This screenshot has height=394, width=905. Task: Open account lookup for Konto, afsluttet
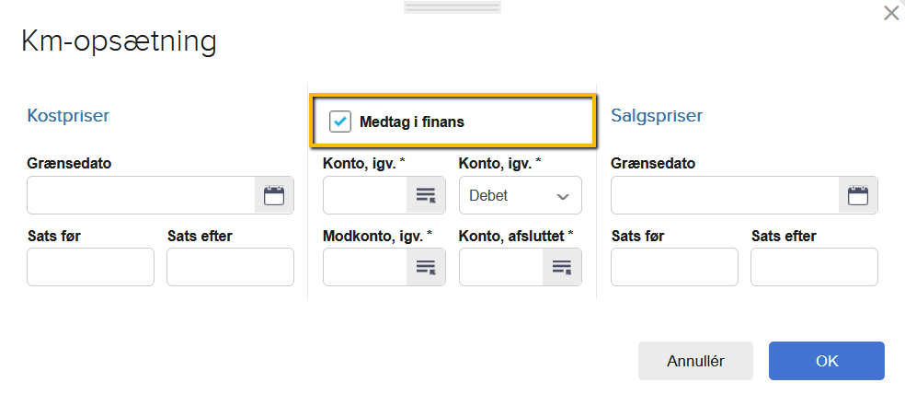(x=562, y=267)
